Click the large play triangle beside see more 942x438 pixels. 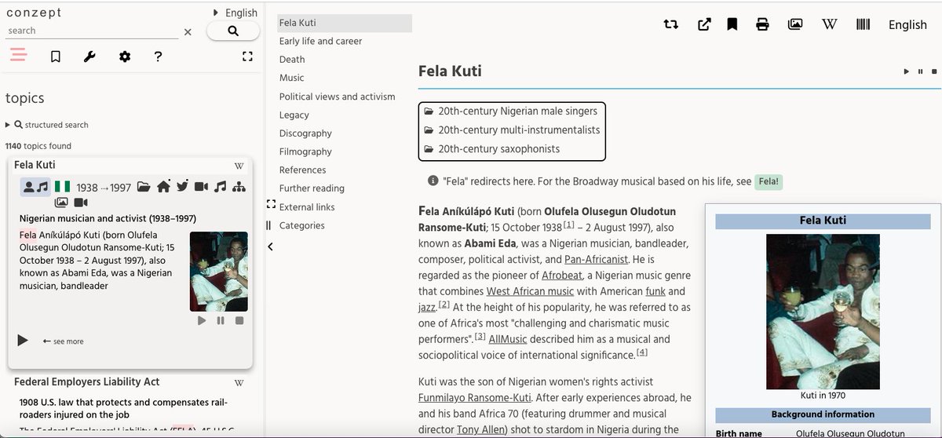click(x=23, y=341)
